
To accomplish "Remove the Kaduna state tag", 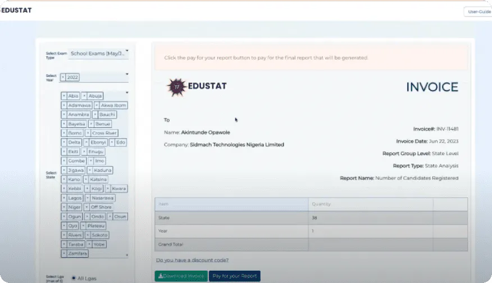I will click(x=90, y=170).
